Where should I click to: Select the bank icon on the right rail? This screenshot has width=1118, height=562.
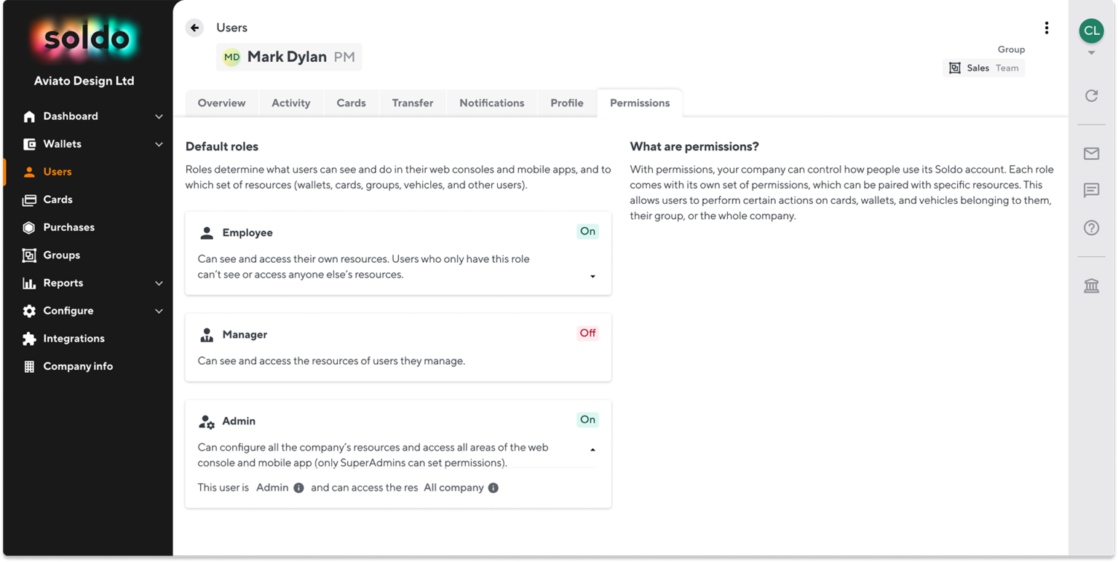click(1091, 285)
